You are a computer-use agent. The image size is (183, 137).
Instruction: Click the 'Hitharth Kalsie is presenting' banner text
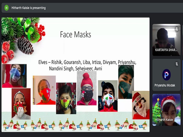[x=28, y=8]
